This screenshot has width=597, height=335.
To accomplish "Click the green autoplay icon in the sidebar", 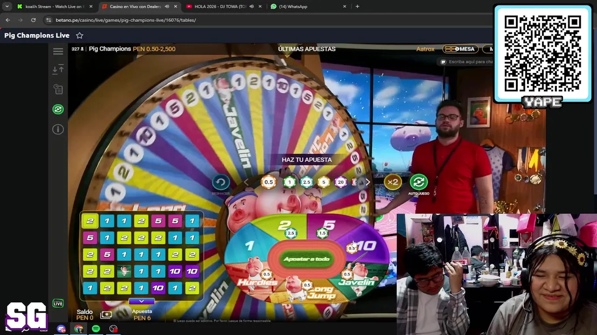I will (58, 109).
